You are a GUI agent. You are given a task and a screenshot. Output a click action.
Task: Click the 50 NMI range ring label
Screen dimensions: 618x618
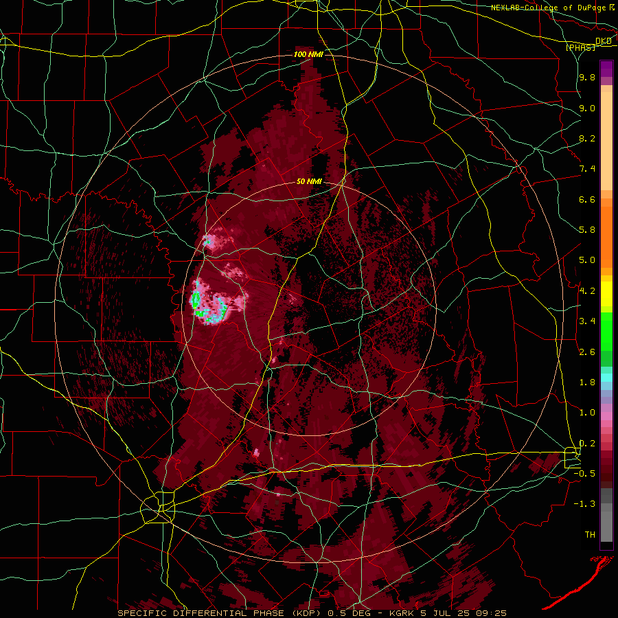pos(309,182)
